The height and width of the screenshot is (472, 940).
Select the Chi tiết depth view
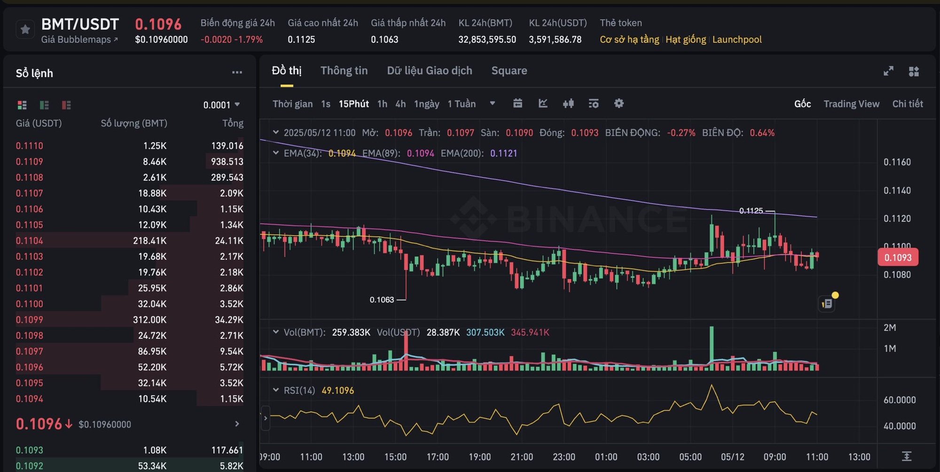pos(908,104)
